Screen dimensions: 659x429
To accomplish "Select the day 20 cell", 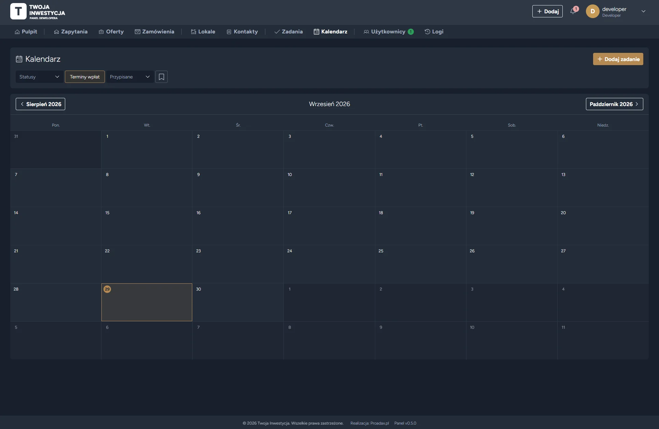I will click(x=603, y=226).
